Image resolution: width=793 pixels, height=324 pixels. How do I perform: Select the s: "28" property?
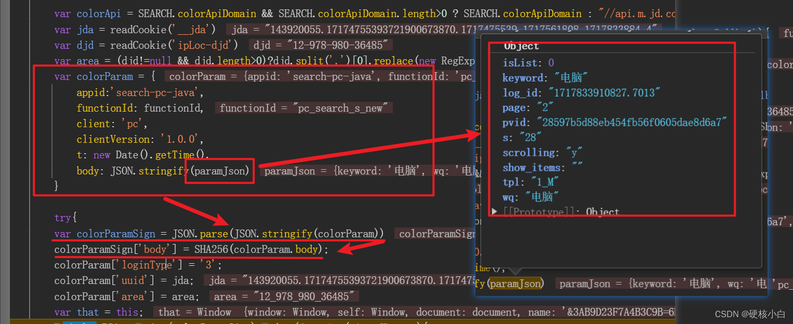(x=522, y=137)
